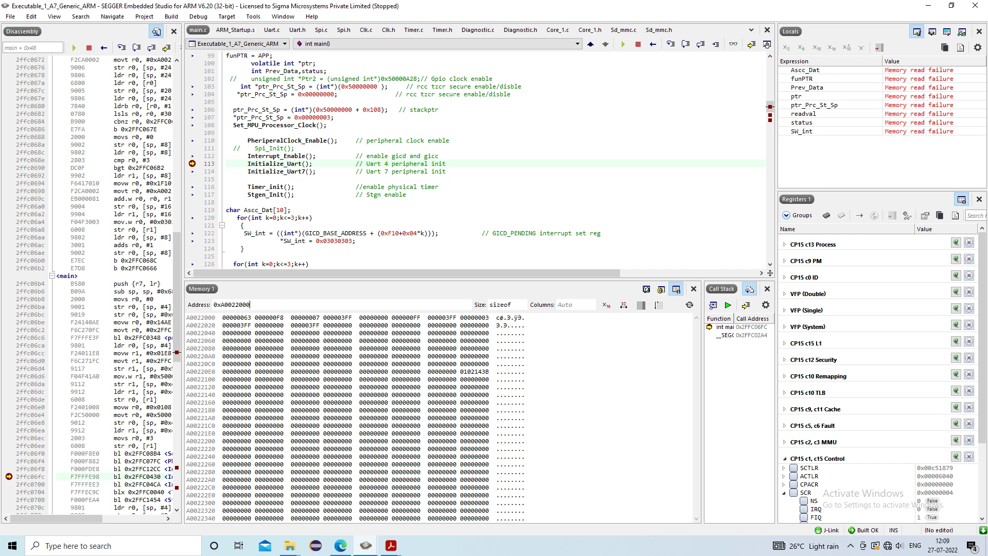Viewport: 988px width, 556px height.
Task: Open Microsoft Edge from the taskbar
Action: [x=341, y=546]
